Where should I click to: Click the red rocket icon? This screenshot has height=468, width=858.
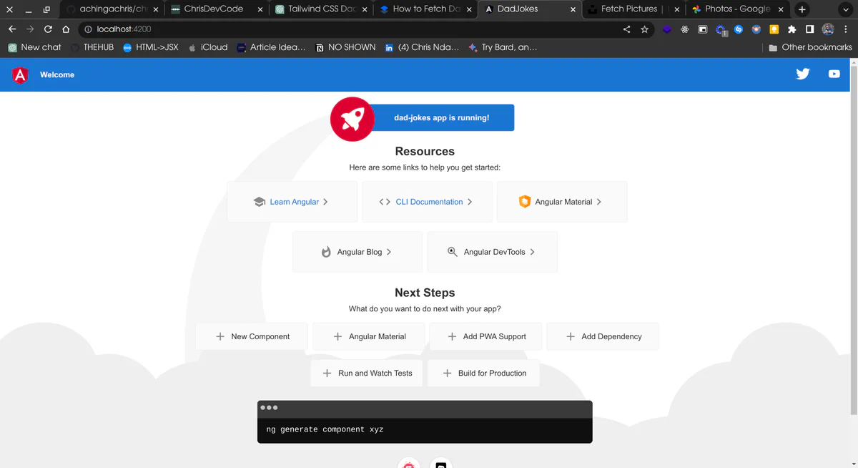point(352,119)
